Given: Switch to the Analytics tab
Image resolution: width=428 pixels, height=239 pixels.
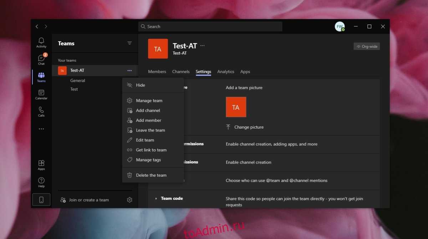Looking at the screenshot, I should click(225, 72).
